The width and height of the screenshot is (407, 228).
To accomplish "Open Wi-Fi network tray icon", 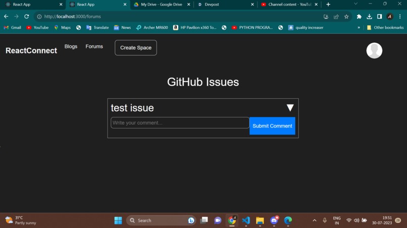I will click(349, 220).
